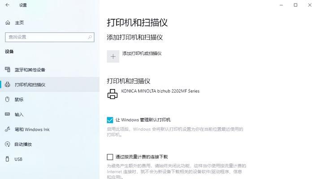Click the USB drive icon
The image size is (317, 179).
pos(7,159)
